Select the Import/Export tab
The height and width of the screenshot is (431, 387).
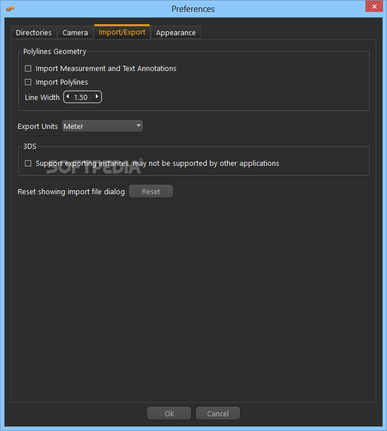point(122,32)
